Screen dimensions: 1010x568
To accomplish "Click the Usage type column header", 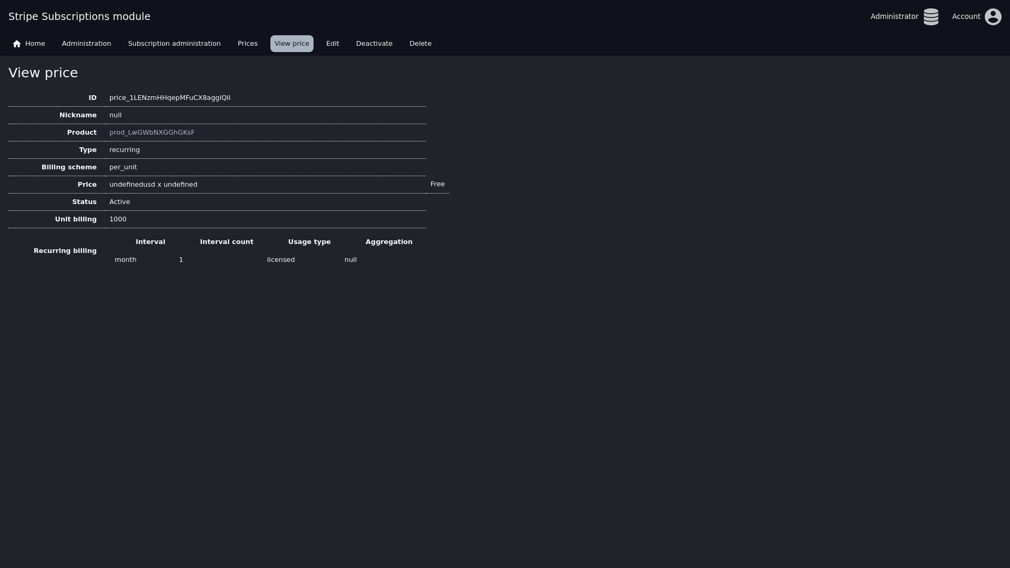I will (x=309, y=242).
